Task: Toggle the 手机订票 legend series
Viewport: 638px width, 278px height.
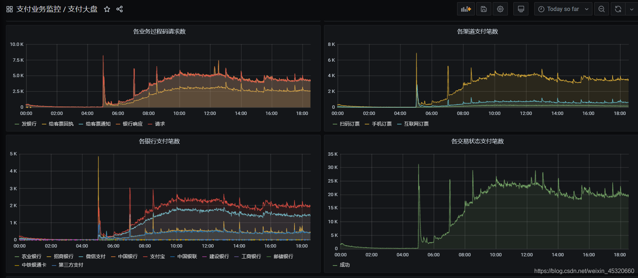Action: click(x=382, y=124)
